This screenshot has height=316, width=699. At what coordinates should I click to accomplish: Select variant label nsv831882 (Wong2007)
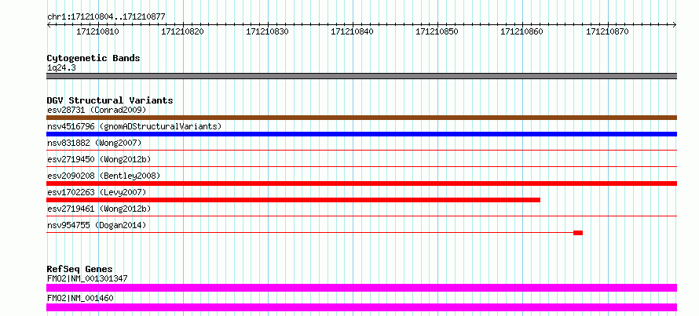(x=94, y=143)
